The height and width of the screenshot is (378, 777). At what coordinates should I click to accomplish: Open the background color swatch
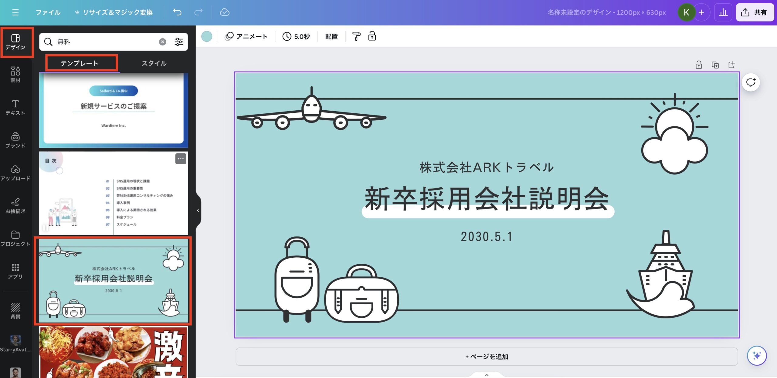(x=207, y=36)
